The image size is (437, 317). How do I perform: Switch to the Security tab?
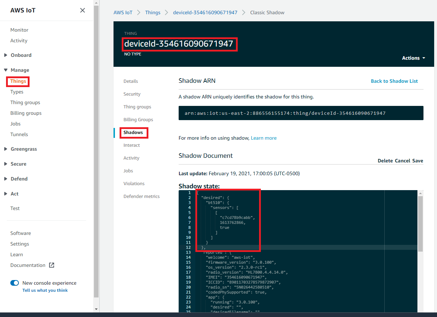pyautogui.click(x=132, y=94)
